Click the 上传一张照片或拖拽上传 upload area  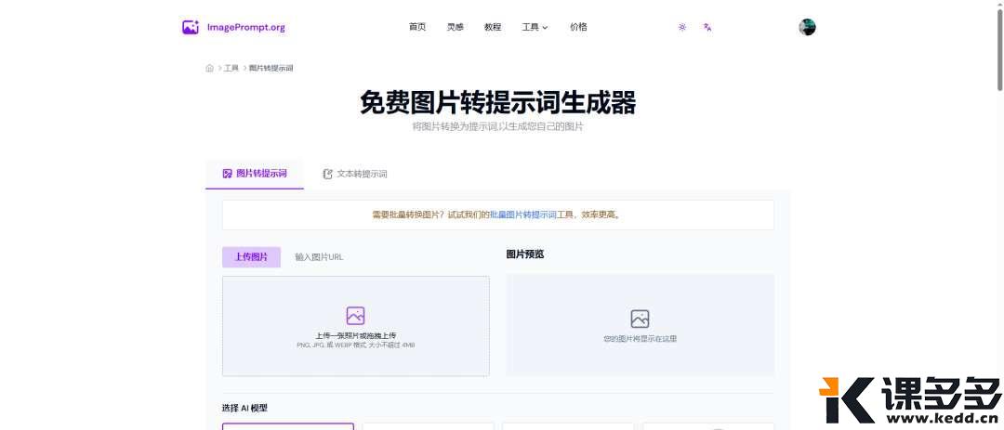click(x=356, y=326)
